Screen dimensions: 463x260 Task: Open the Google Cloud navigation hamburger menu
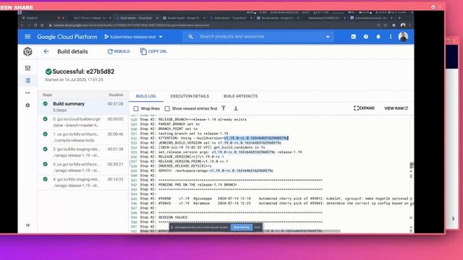(x=27, y=37)
